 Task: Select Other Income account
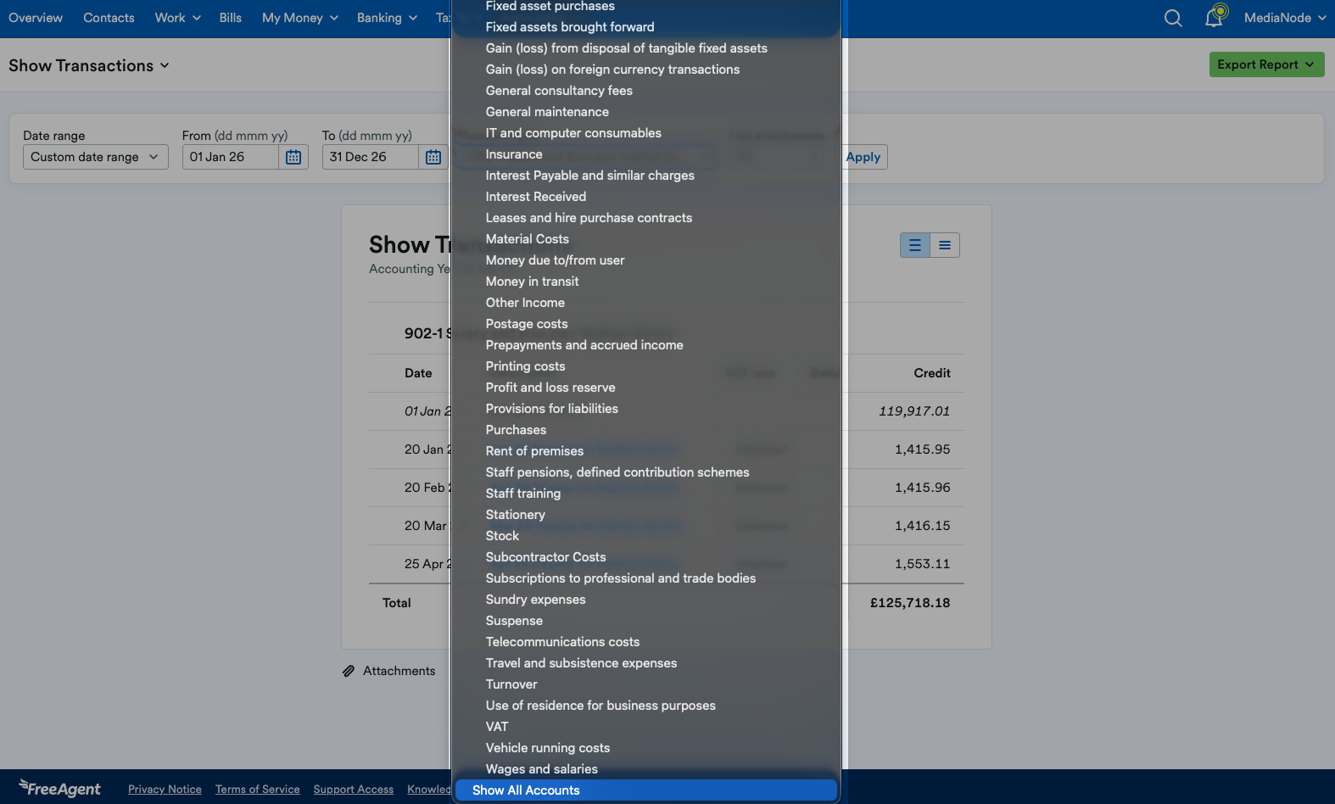(646, 303)
